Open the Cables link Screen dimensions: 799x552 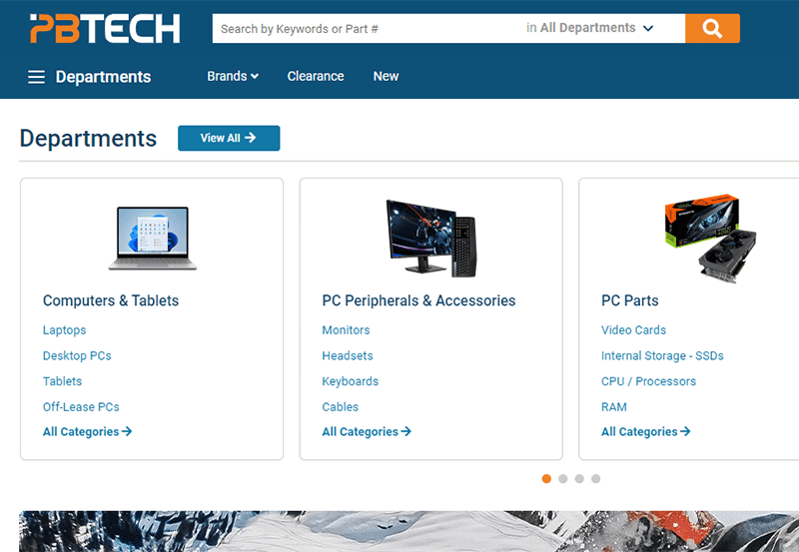(340, 407)
